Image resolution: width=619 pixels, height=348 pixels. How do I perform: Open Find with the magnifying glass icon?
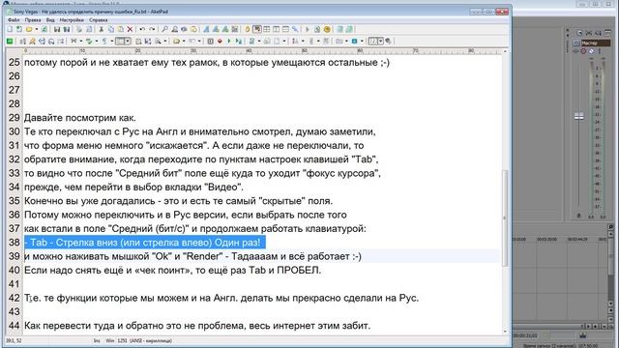[x=164, y=29]
